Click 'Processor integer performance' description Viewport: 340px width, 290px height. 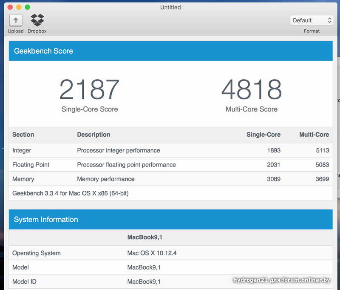[x=119, y=150]
